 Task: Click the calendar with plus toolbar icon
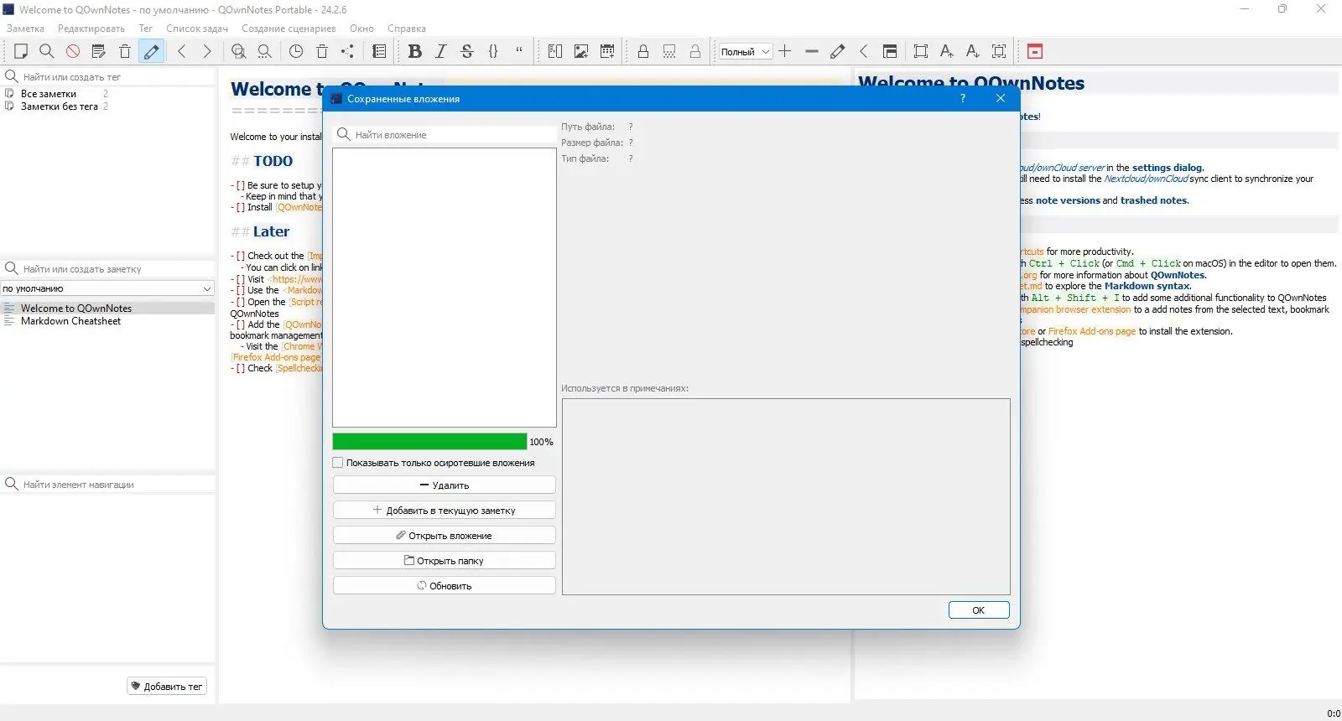[x=607, y=51]
